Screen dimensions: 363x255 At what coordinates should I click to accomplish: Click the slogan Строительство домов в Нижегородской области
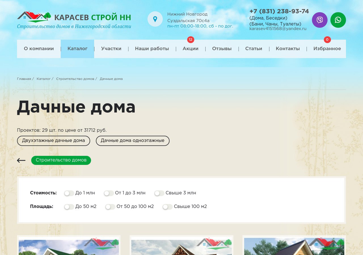(74, 26)
